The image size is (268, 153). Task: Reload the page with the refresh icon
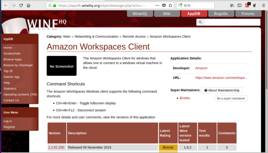click(x=21, y=5)
